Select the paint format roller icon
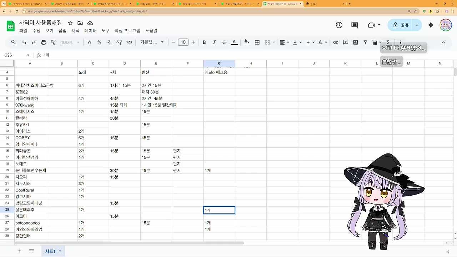 click(x=54, y=42)
